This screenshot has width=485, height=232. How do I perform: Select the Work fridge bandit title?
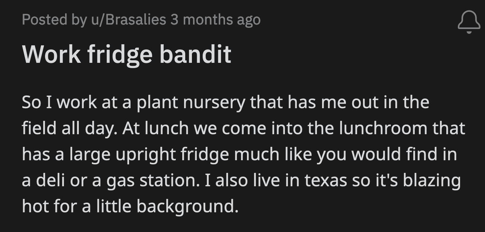(127, 54)
